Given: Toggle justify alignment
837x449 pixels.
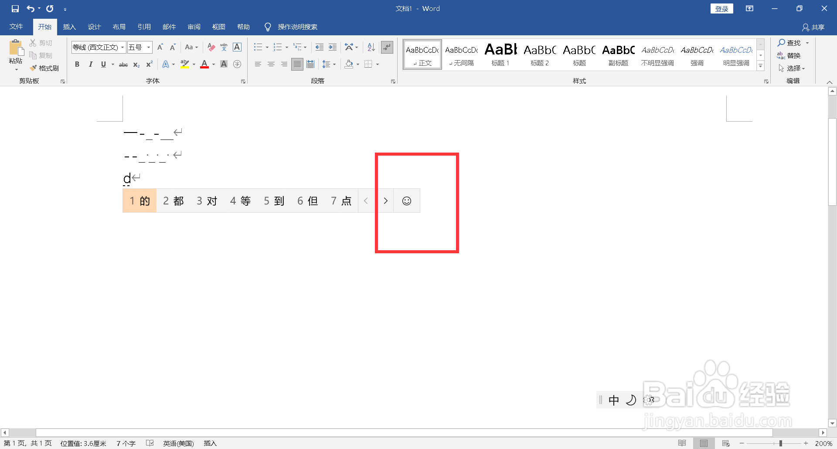Looking at the screenshot, I should pyautogui.click(x=297, y=65).
